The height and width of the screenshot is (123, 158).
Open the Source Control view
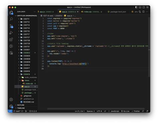pos(11,26)
